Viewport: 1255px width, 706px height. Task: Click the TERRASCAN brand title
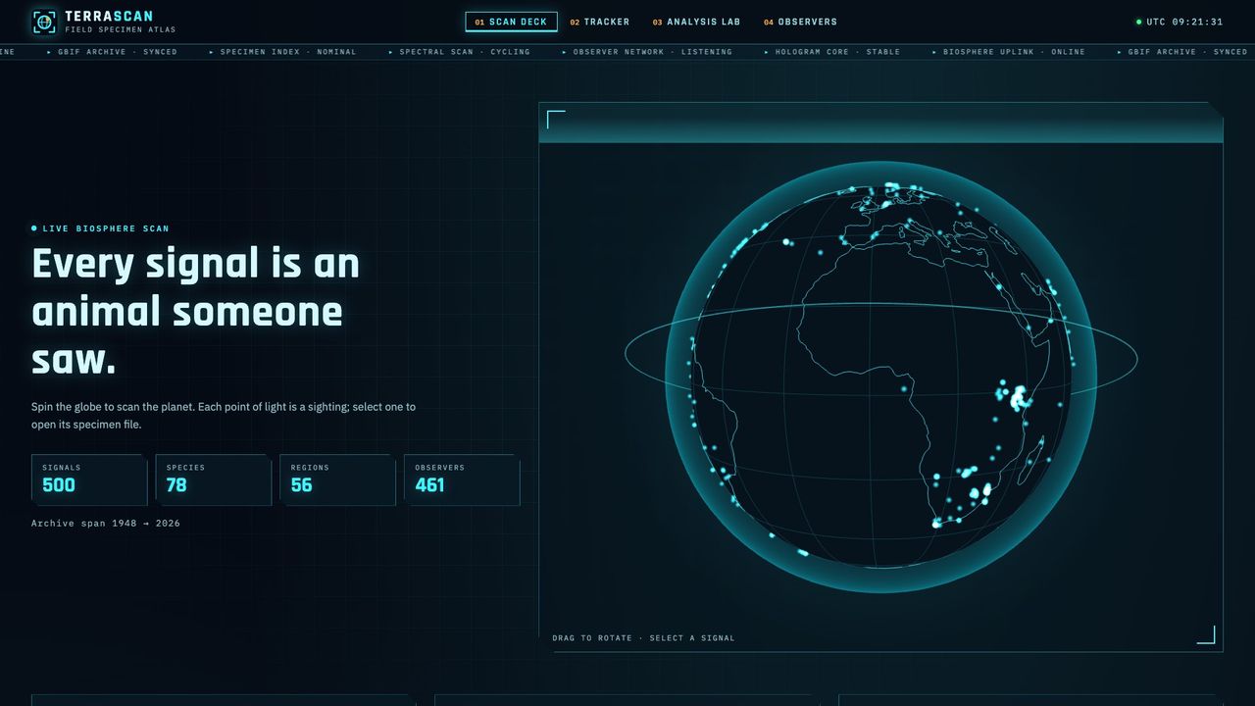pos(109,17)
